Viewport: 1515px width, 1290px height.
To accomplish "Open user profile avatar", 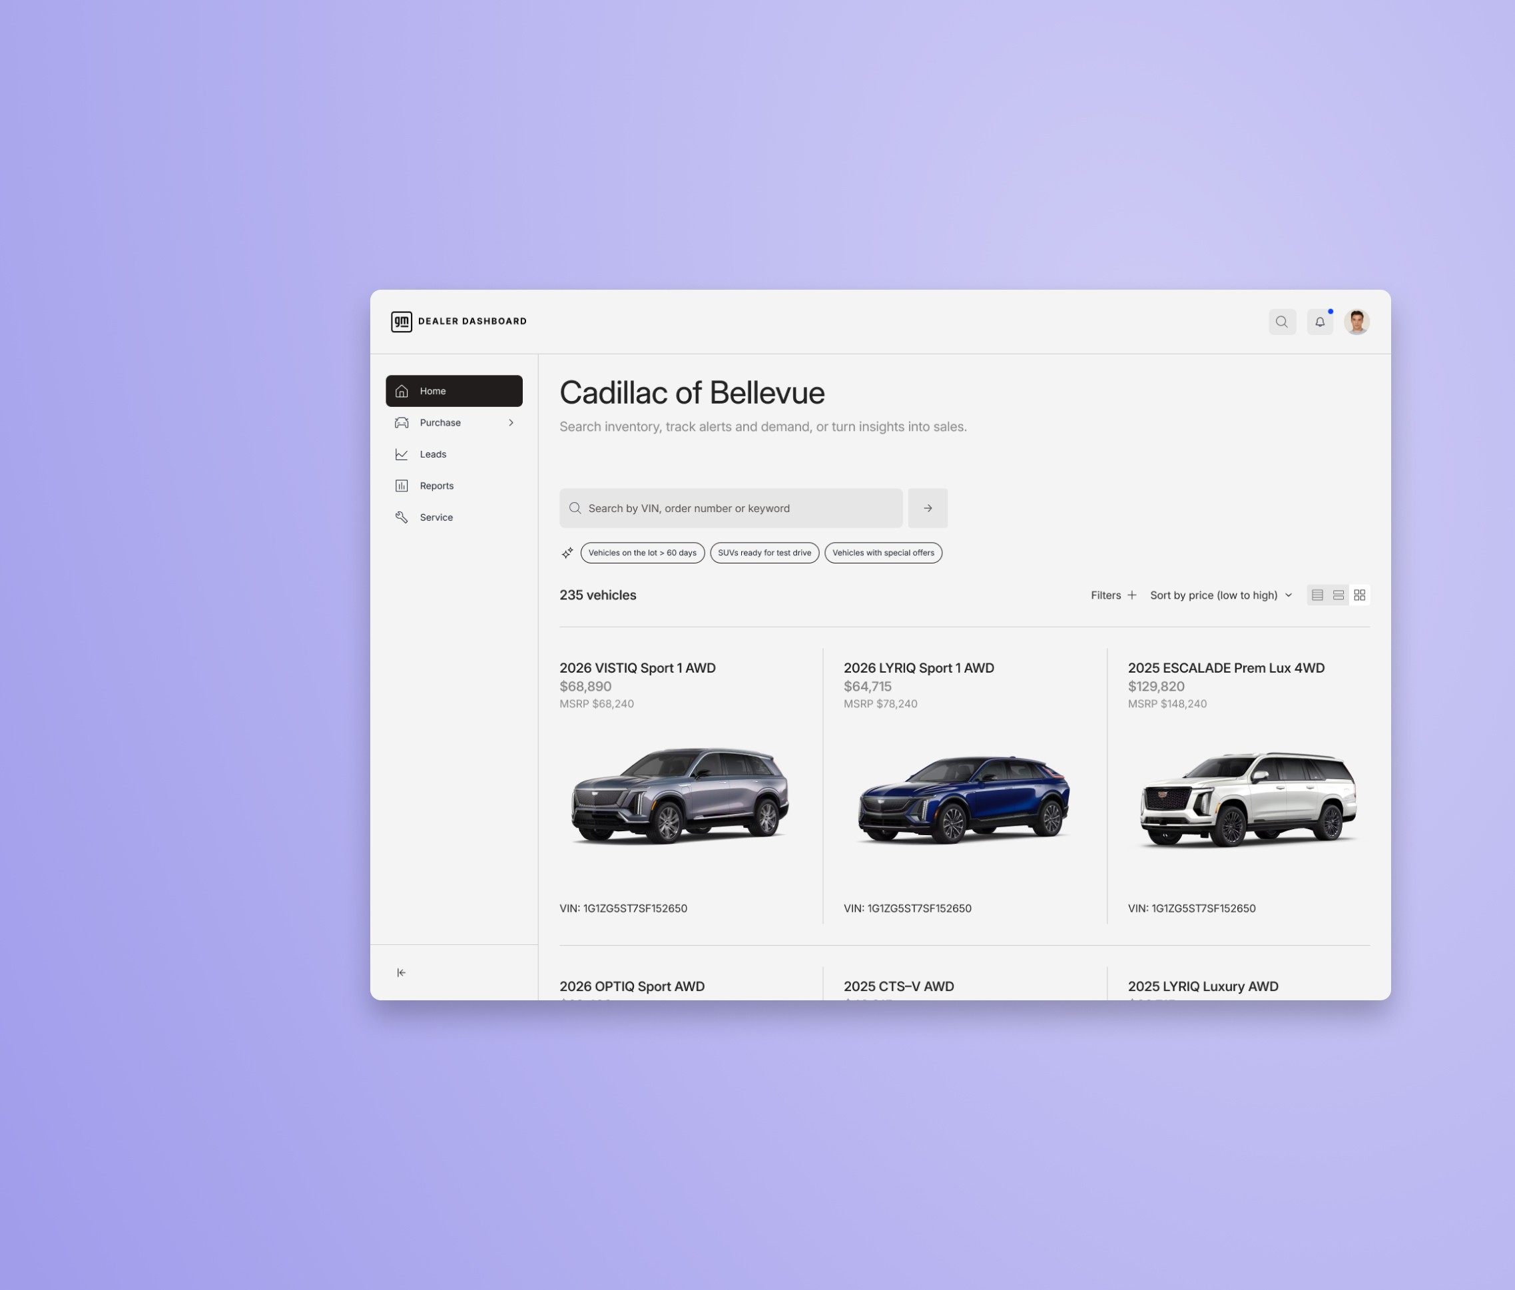I will pyautogui.click(x=1357, y=322).
